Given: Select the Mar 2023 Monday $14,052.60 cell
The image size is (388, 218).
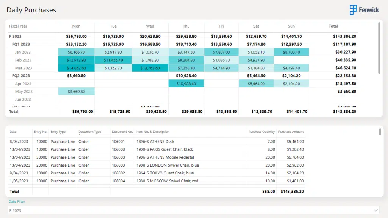Looking at the screenshot, I should pyautogui.click(x=76, y=68).
